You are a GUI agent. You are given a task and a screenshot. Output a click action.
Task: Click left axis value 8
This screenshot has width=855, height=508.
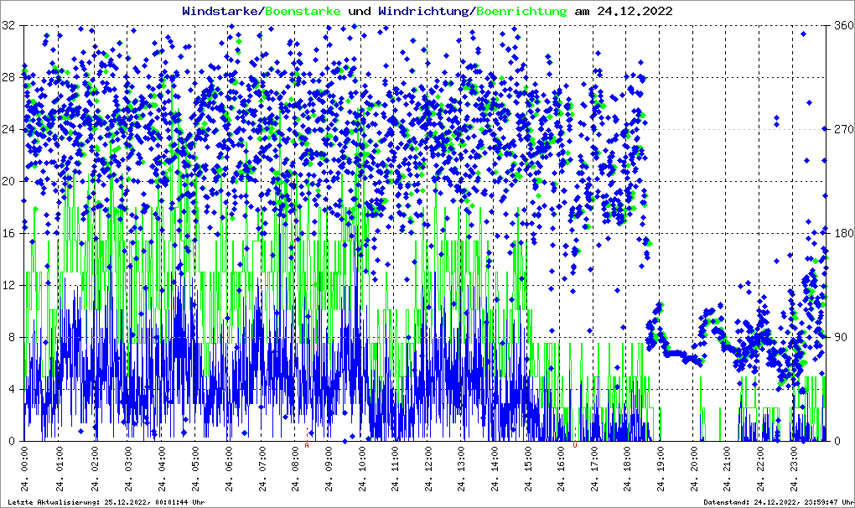(x=12, y=337)
